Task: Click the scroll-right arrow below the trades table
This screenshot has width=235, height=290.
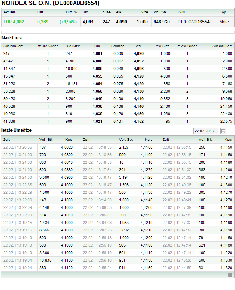Action: pos(230,275)
